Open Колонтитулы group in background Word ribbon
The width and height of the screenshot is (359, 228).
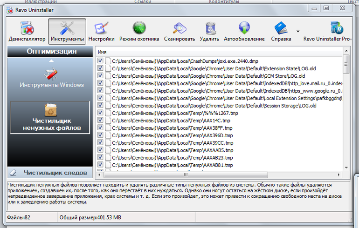[224, 1]
